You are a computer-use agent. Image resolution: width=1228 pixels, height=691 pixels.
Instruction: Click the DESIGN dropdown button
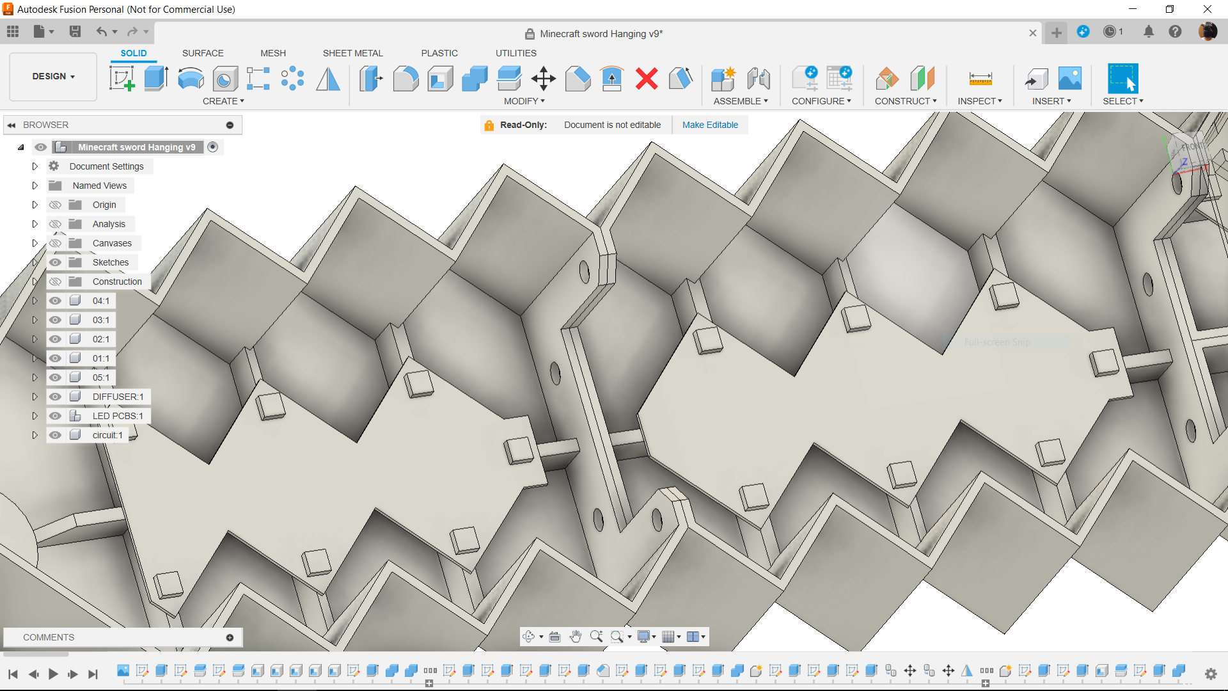tap(53, 77)
